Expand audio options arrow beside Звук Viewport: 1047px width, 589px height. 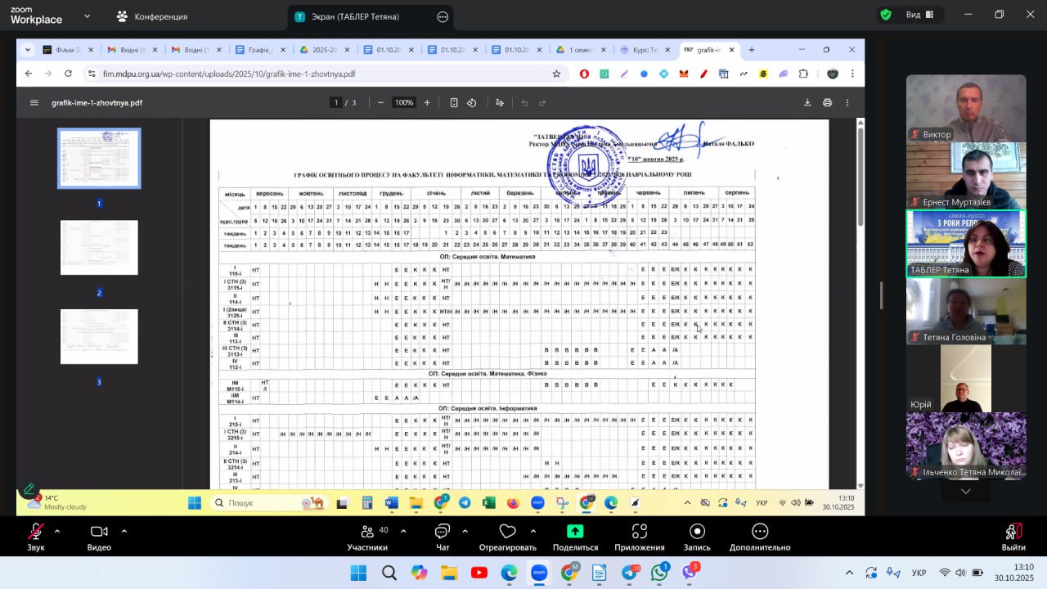coord(57,531)
